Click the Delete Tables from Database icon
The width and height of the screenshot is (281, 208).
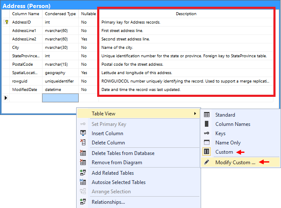83,153
